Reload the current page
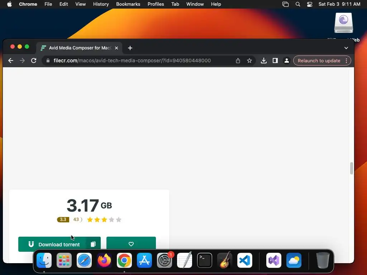The width and height of the screenshot is (367, 275). (x=34, y=61)
